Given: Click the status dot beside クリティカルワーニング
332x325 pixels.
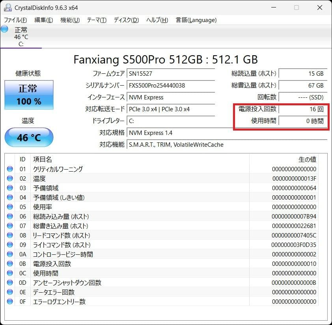Looking at the screenshot, I should tap(10, 169).
